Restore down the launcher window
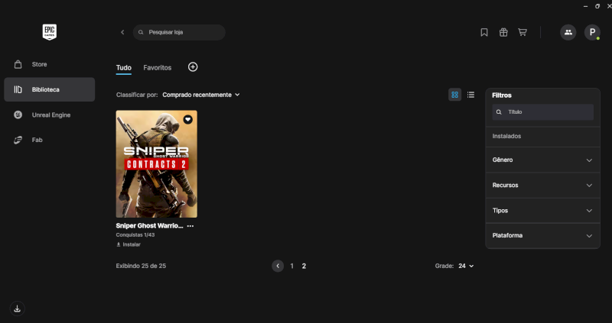Image resolution: width=612 pixels, height=323 pixels. click(597, 6)
